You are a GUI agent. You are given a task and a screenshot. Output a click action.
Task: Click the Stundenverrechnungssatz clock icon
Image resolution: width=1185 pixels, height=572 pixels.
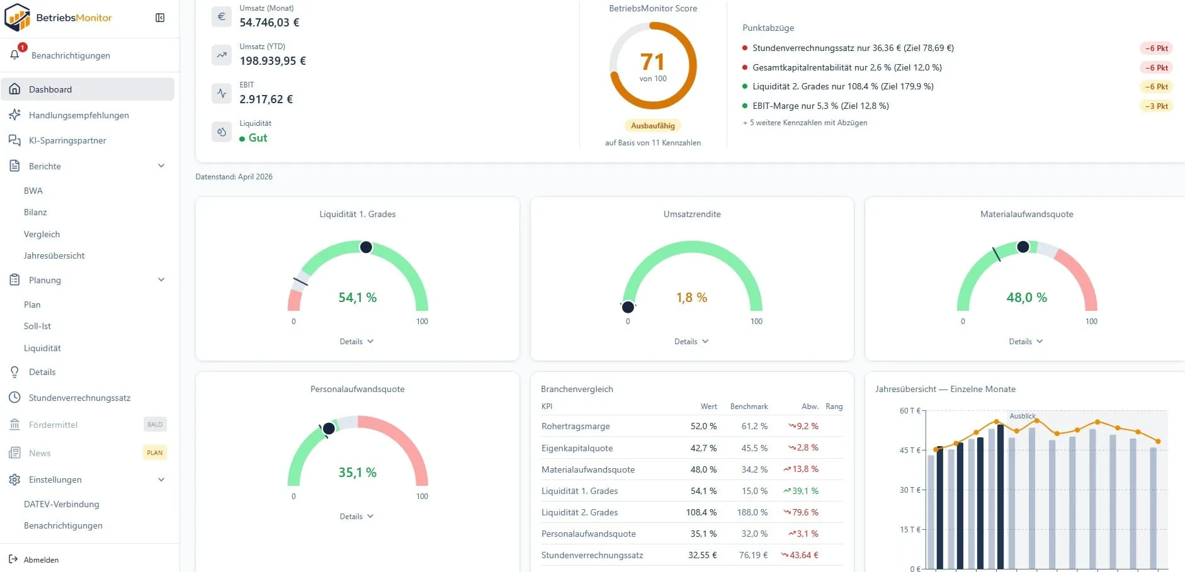14,398
